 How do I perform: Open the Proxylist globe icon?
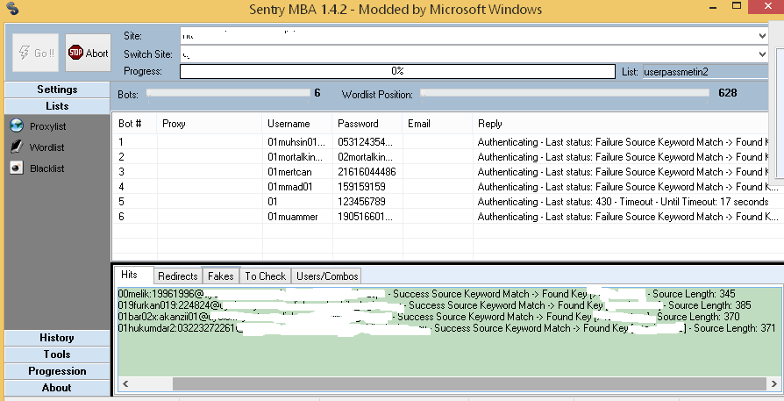[17, 125]
